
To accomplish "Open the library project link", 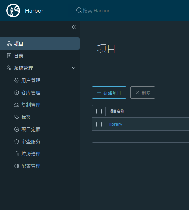I will (116, 124).
